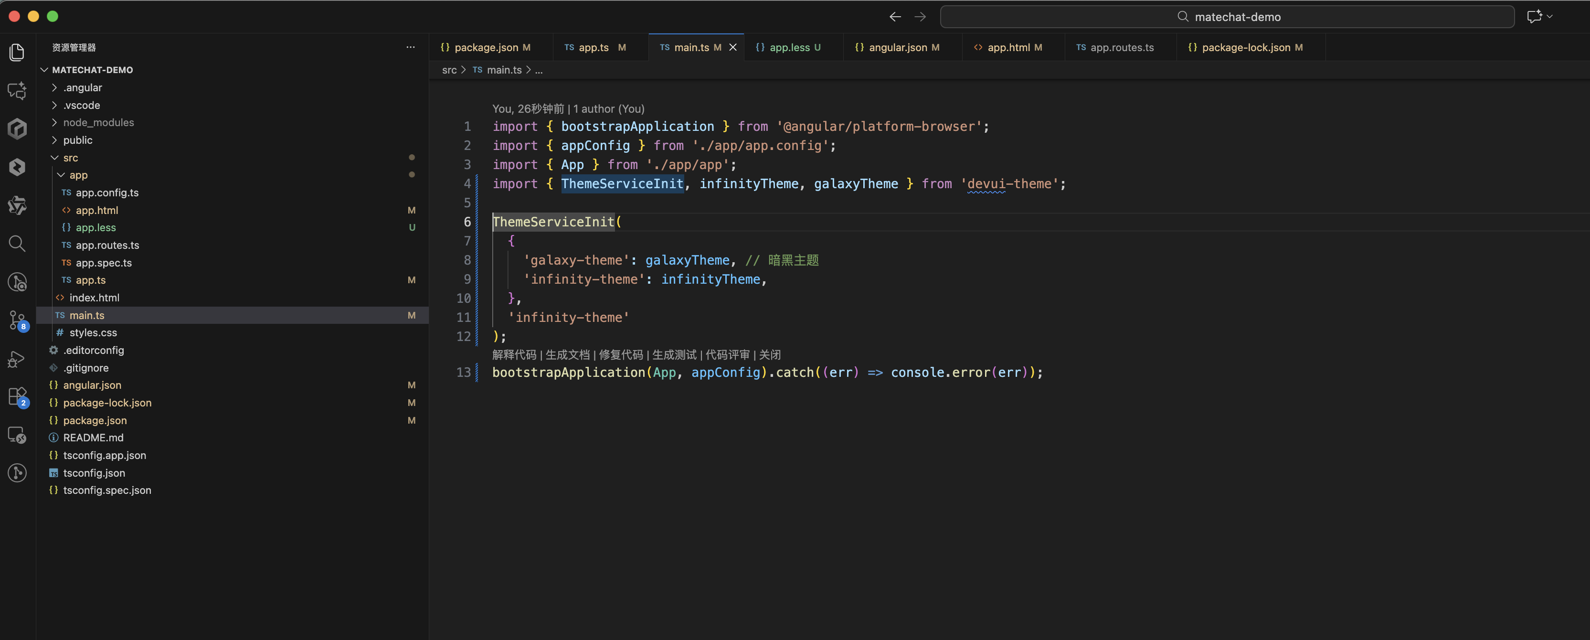Open the Explorer files icon in the activity bar
This screenshot has width=1590, height=640.
click(17, 53)
